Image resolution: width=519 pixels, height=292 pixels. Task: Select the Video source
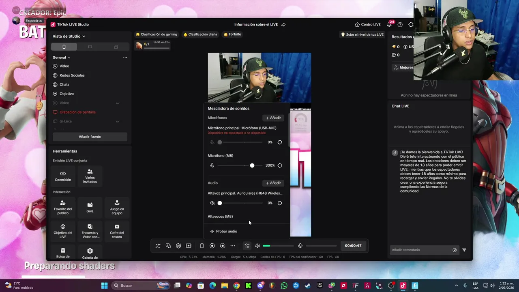tap(61, 66)
